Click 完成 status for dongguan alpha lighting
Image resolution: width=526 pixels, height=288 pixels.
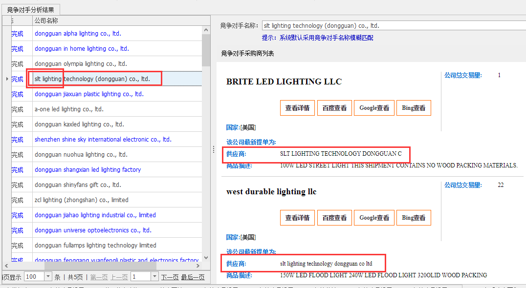[18, 34]
